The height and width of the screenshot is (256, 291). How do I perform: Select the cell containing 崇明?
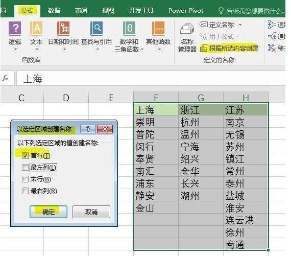click(156, 122)
